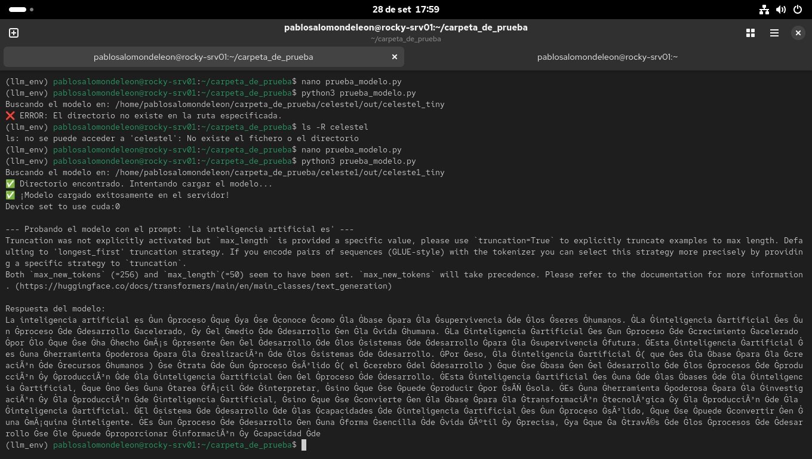Click the volume speaker icon
The width and height of the screenshot is (812, 459).
coord(780,10)
